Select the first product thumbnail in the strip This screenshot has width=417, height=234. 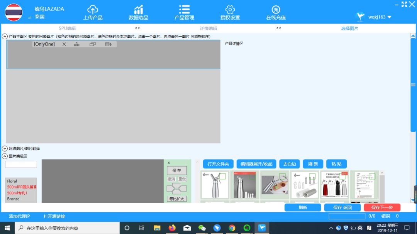[215, 185]
